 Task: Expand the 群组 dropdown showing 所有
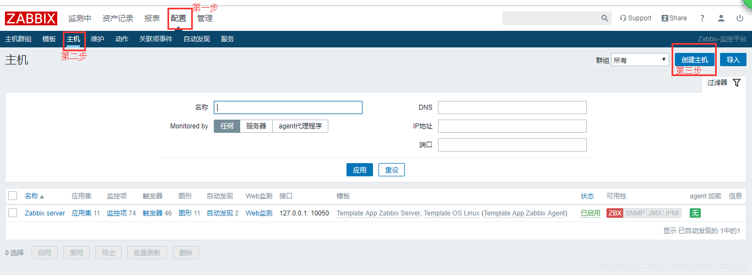click(640, 60)
